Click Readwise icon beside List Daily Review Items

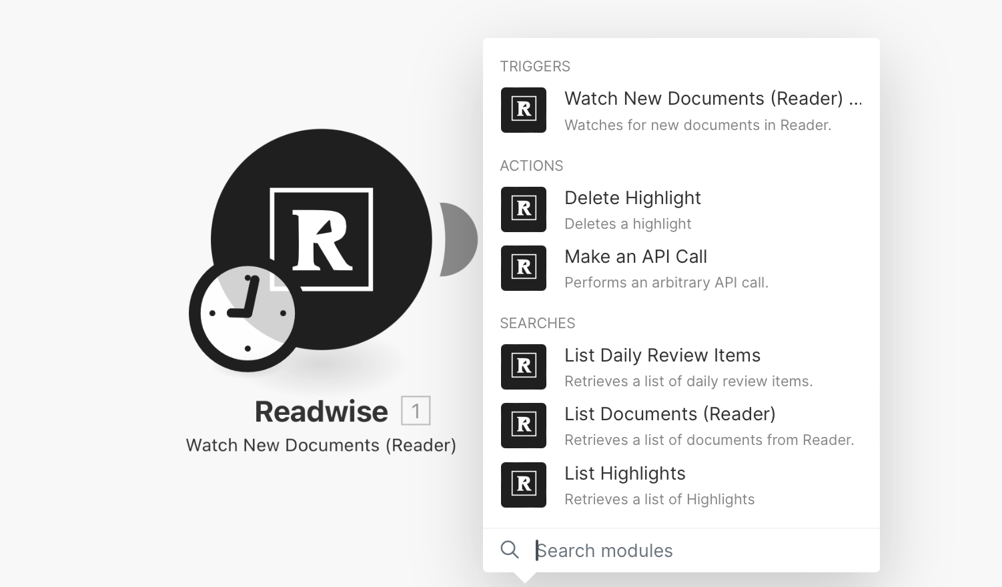[524, 367]
